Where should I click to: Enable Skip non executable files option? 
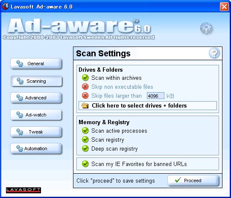(85, 87)
